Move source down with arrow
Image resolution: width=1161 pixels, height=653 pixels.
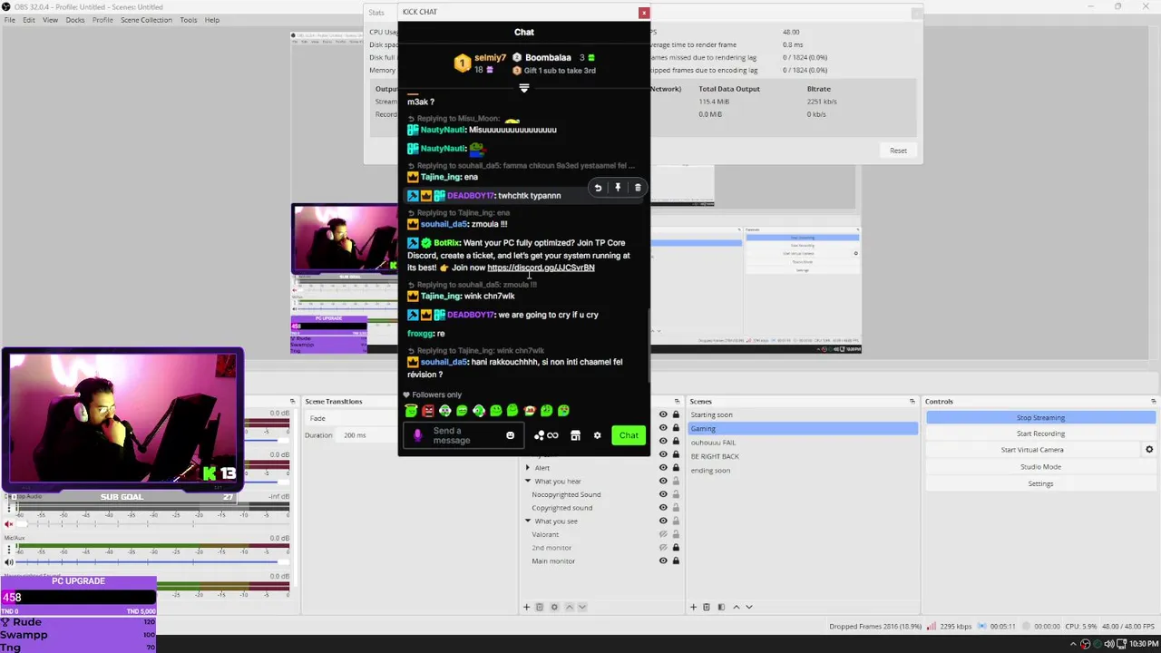[x=582, y=607]
